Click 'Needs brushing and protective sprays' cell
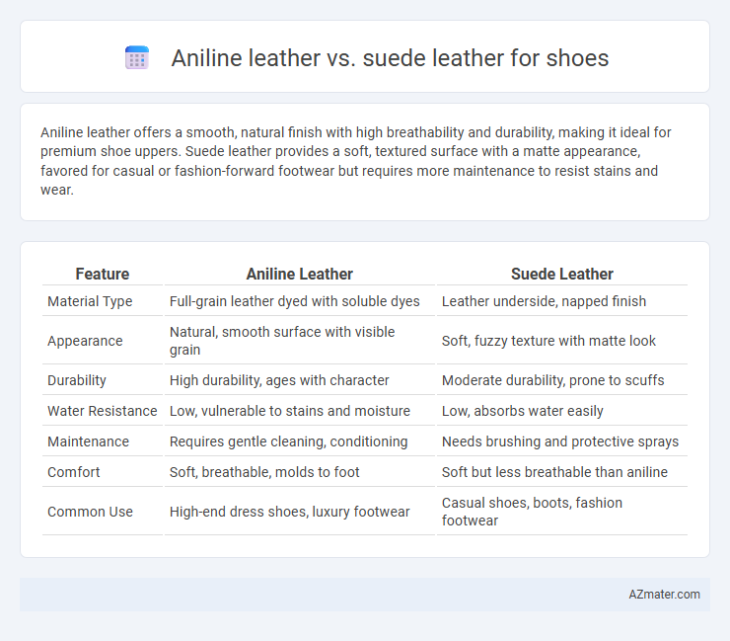The image size is (730, 641). (x=560, y=441)
